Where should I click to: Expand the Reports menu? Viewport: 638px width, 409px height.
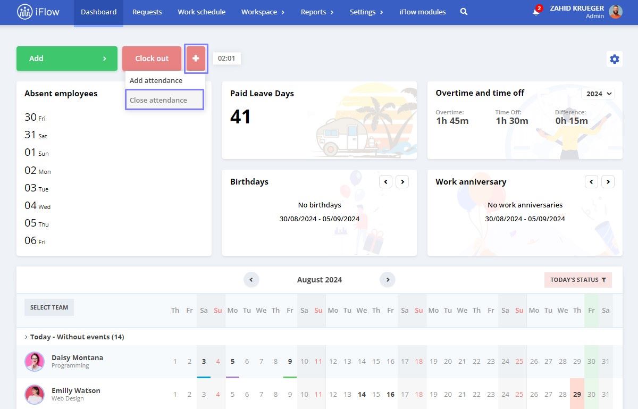(x=317, y=12)
